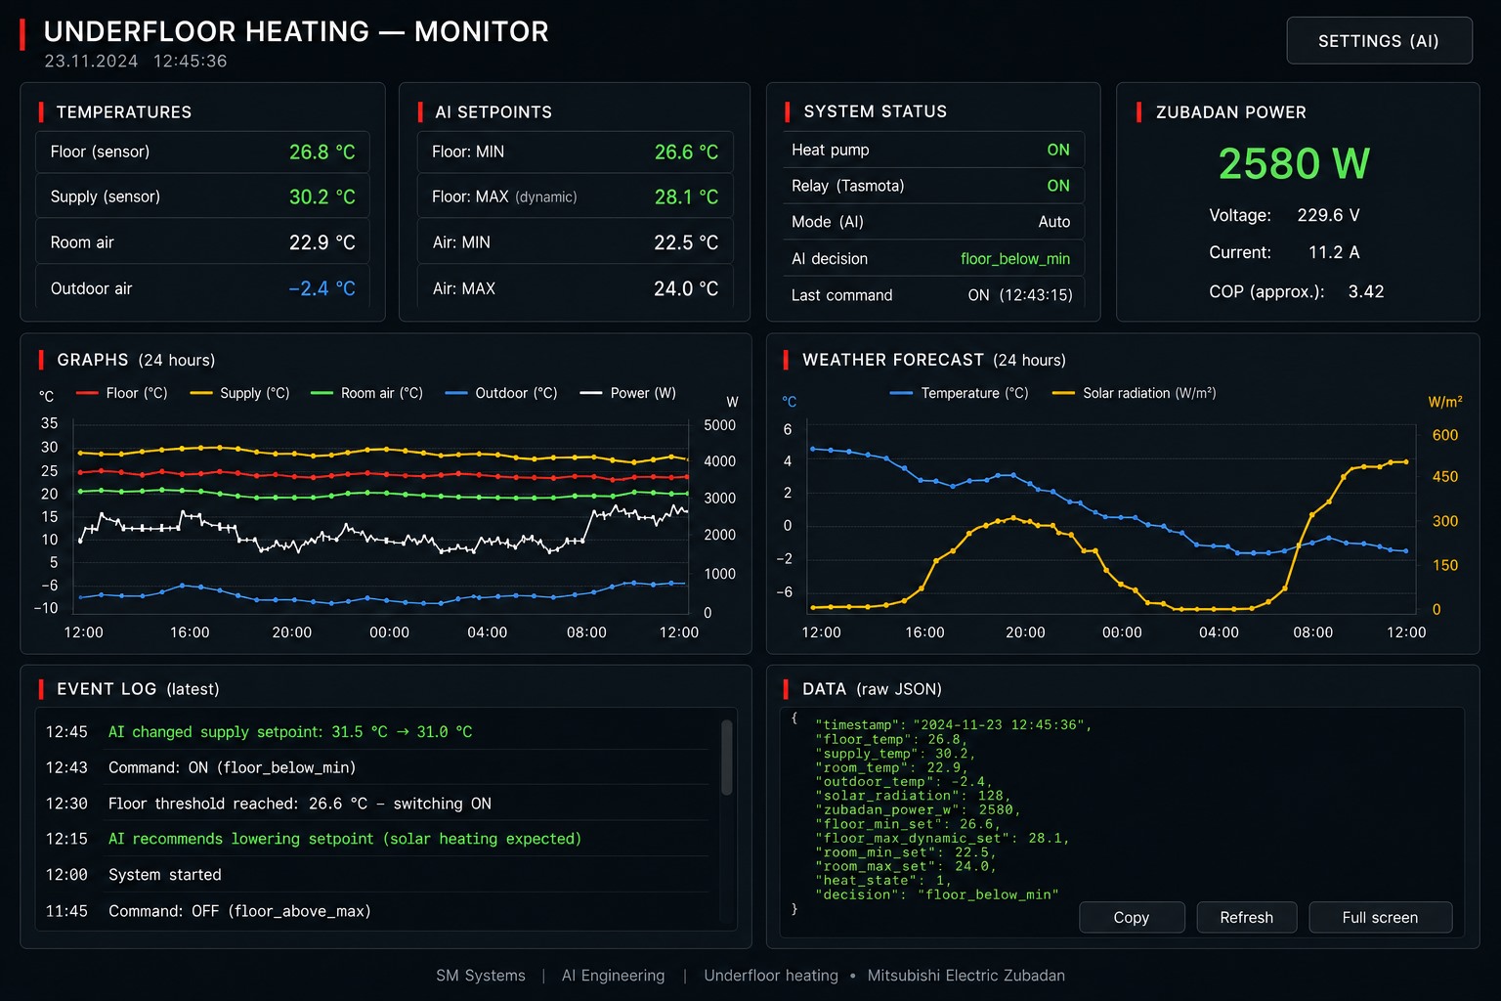Open the JSON data in full screen
Image resolution: width=1501 pixels, height=1001 pixels.
[1380, 918]
